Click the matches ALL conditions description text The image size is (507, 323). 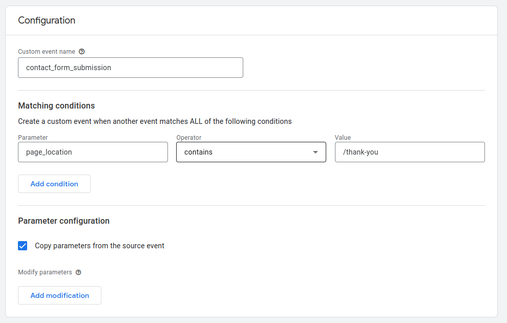(155, 121)
